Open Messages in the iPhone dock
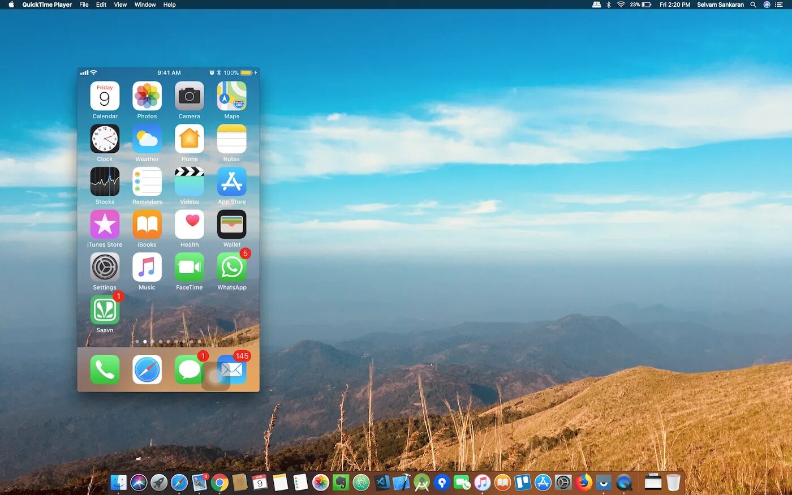 190,370
